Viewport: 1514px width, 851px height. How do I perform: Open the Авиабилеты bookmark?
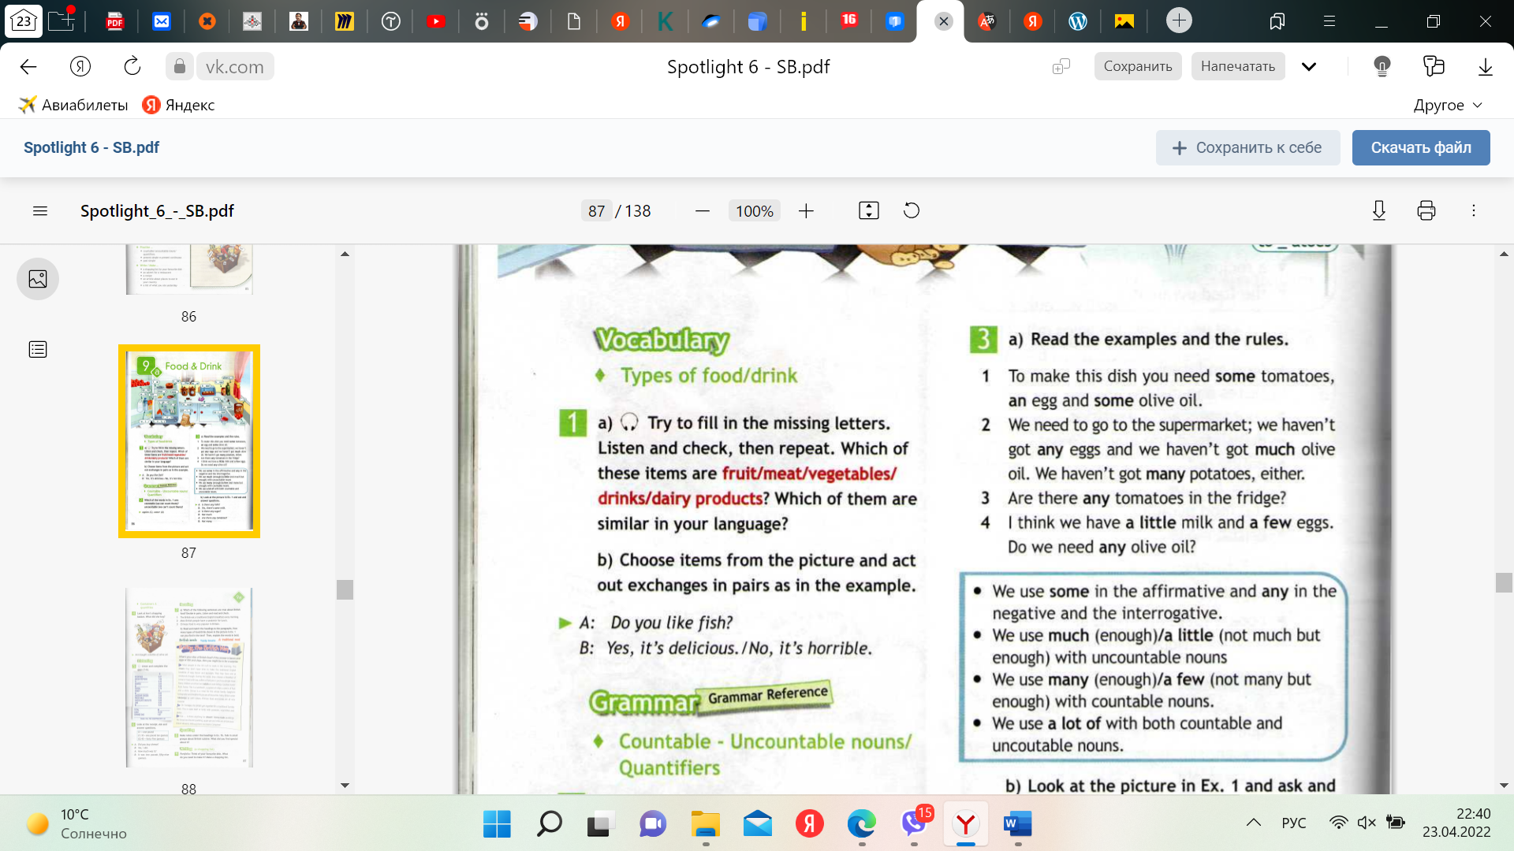coord(73,105)
